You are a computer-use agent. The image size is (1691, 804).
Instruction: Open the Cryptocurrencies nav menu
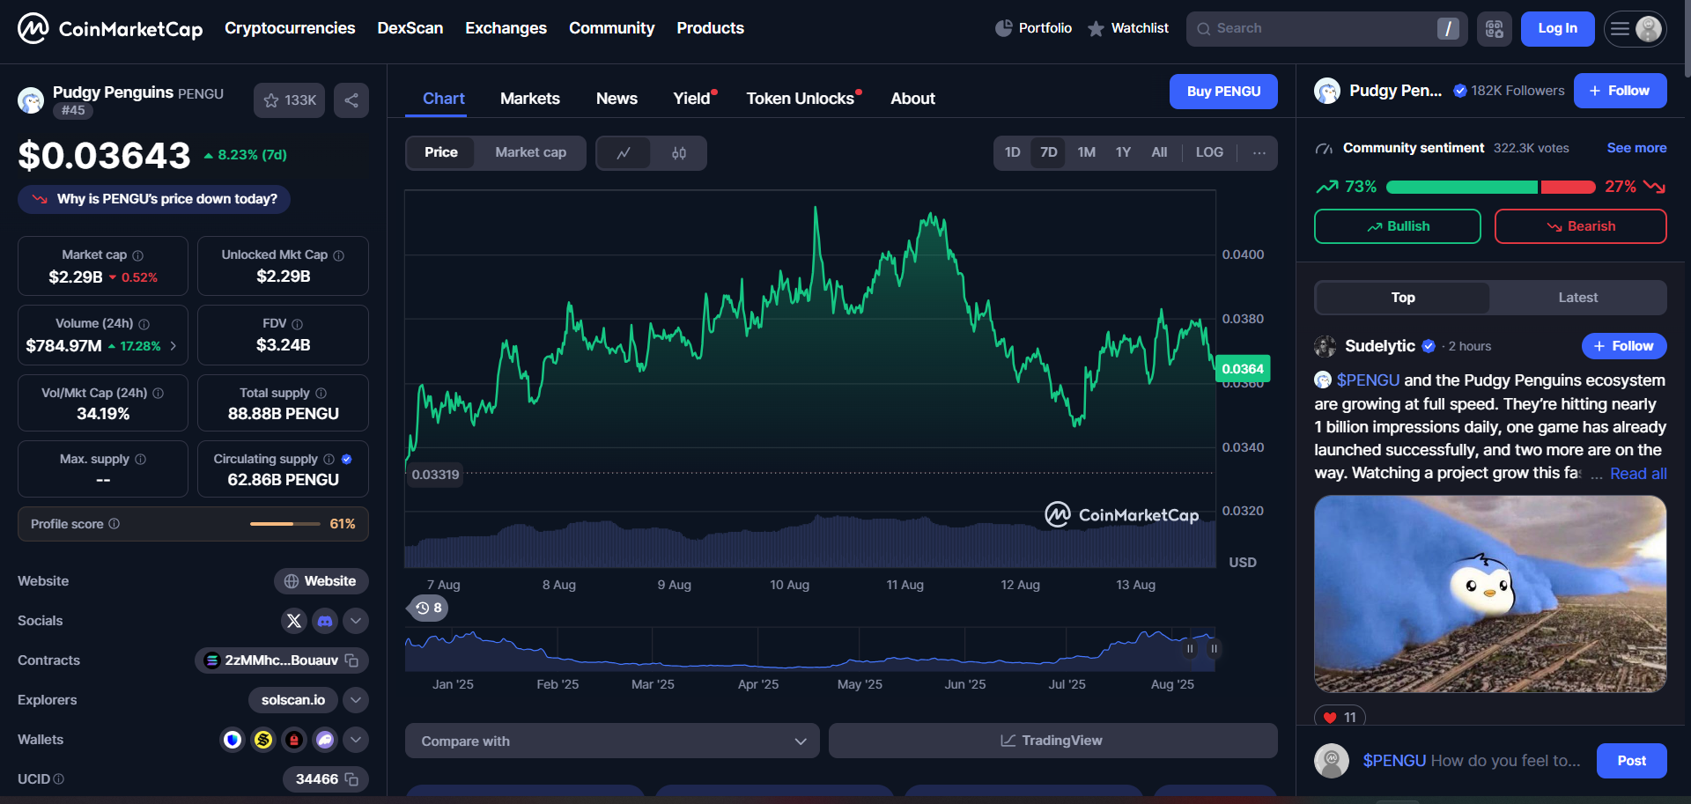click(x=290, y=28)
